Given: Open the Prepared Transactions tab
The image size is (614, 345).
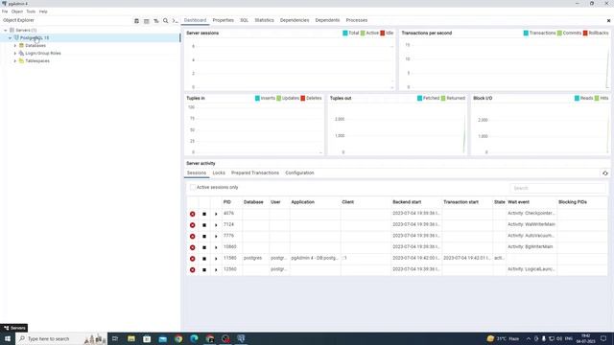Looking at the screenshot, I should [255, 172].
